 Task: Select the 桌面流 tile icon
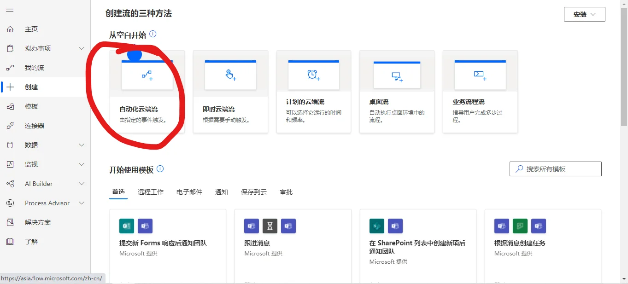[x=397, y=75]
